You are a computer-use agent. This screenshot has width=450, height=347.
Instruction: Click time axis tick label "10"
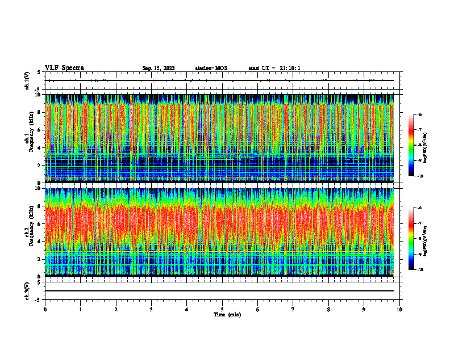[399, 310]
